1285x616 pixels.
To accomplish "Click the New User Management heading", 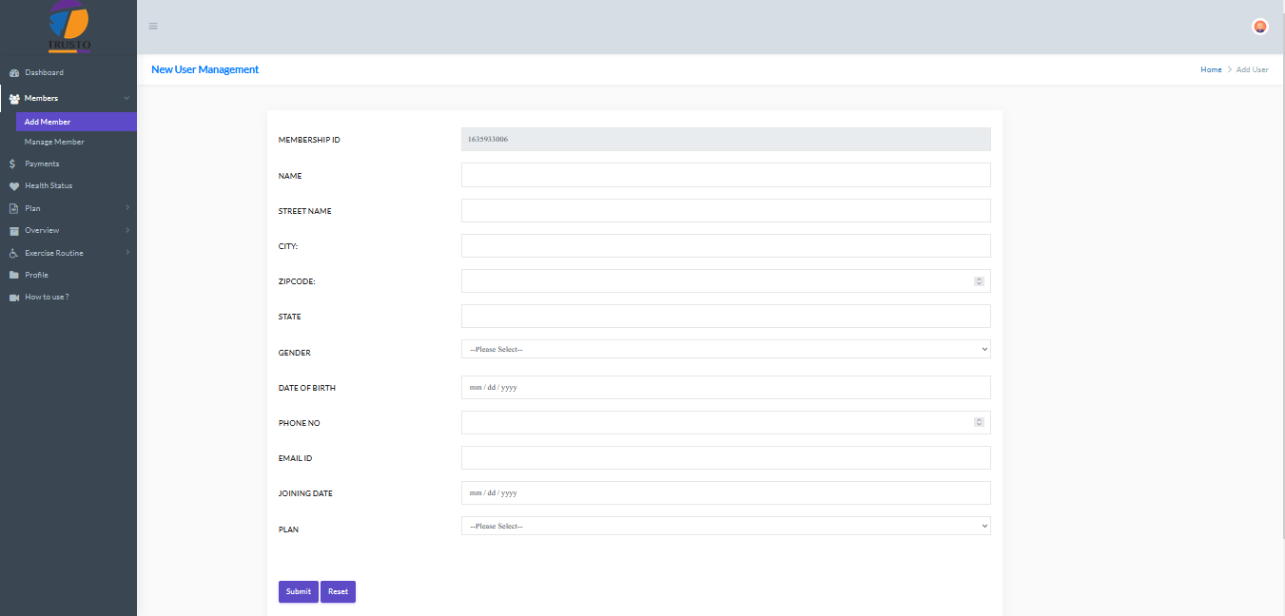I will pyautogui.click(x=204, y=69).
